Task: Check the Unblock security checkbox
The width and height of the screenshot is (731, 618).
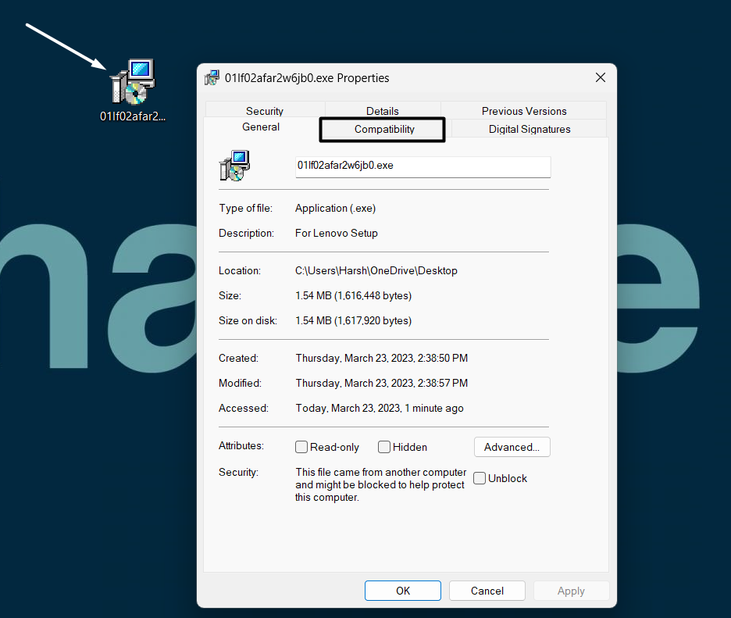Action: click(480, 478)
